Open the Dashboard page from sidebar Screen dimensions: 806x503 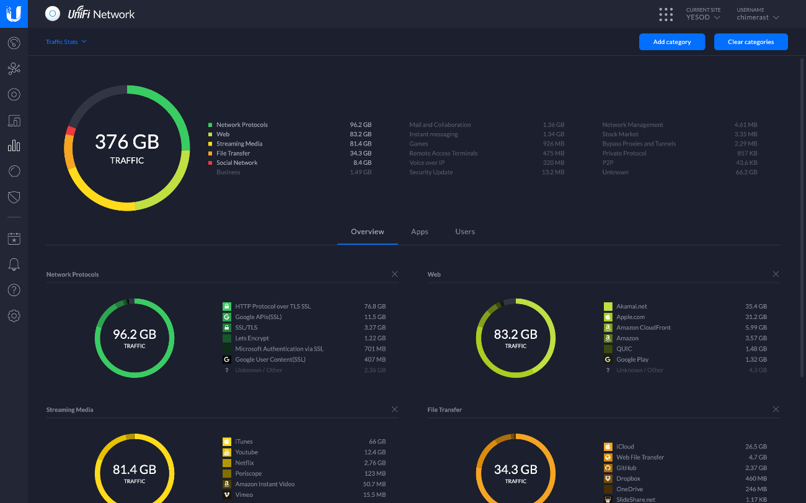pyautogui.click(x=14, y=43)
